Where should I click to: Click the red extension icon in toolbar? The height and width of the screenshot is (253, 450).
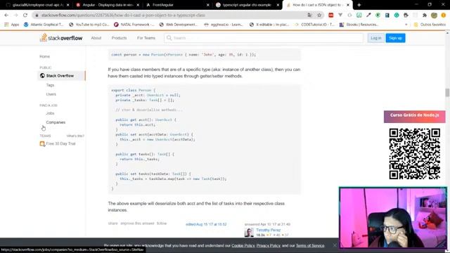(331, 15)
